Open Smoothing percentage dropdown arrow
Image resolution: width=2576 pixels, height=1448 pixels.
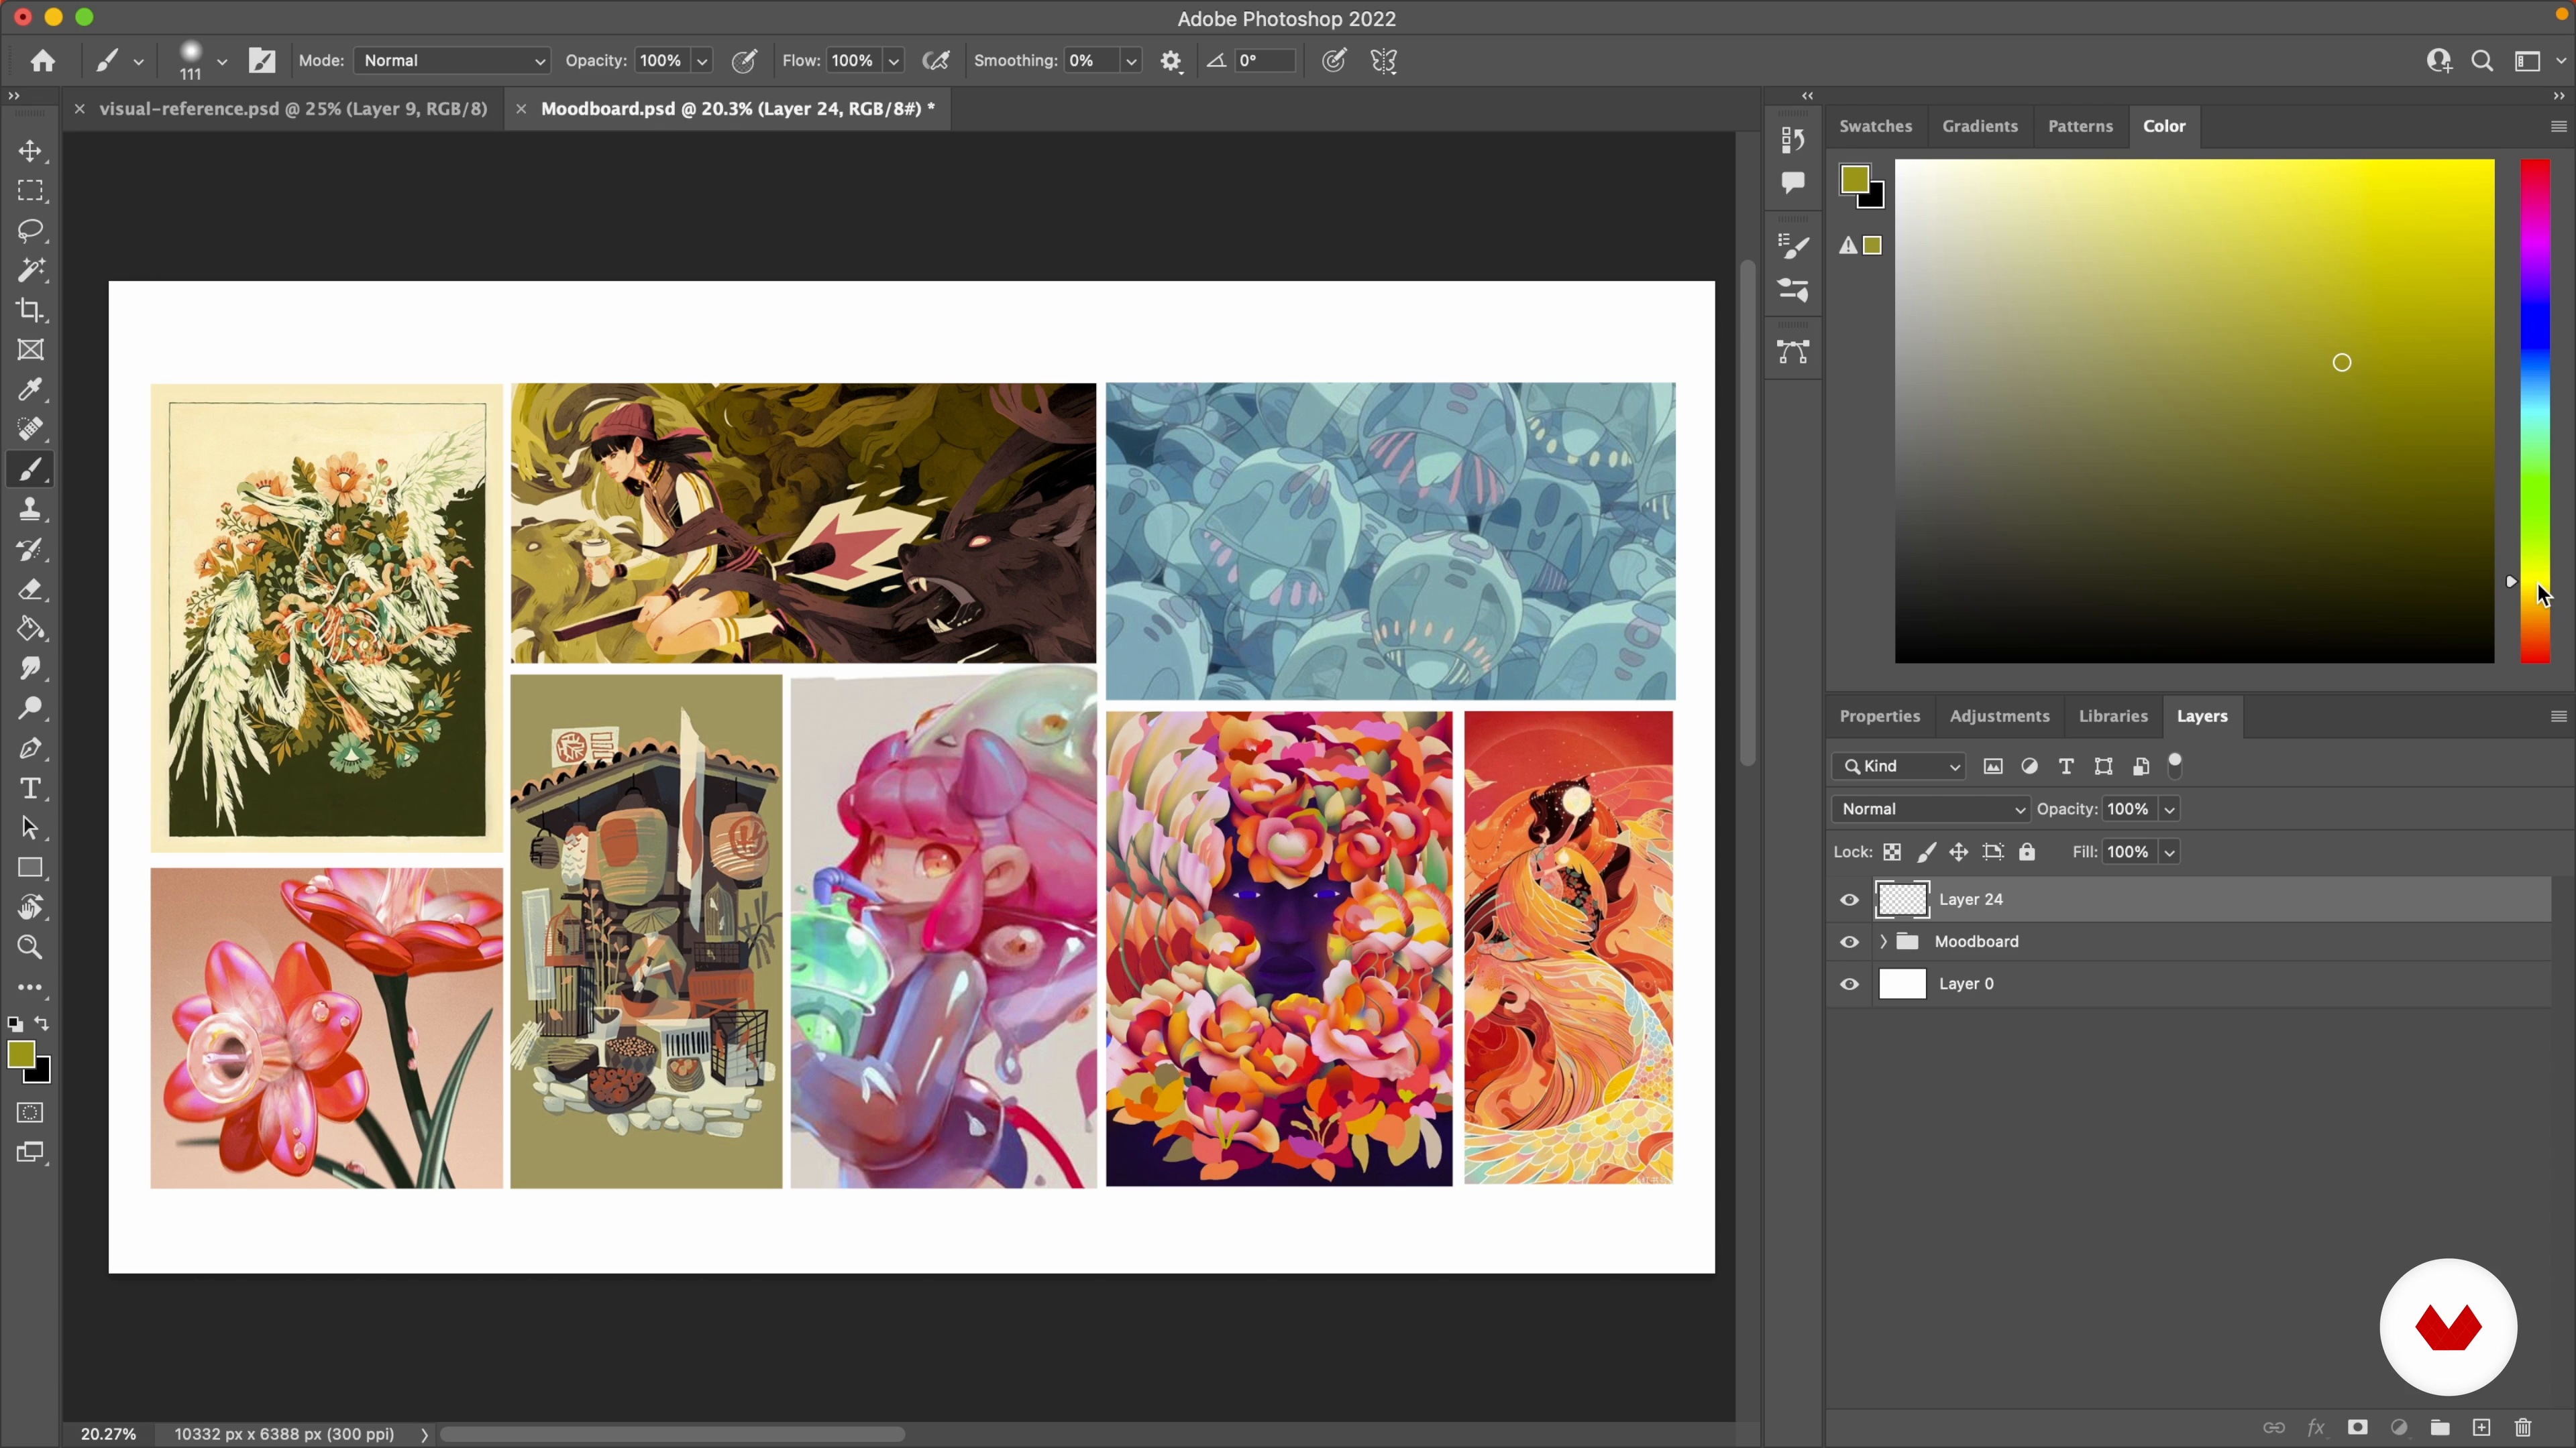(x=1131, y=61)
